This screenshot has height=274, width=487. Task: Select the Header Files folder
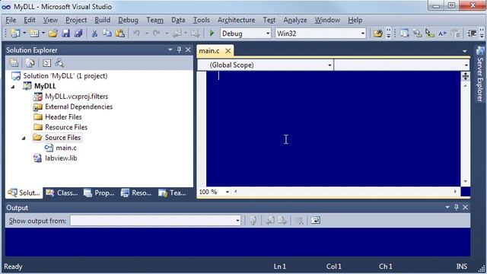pyautogui.click(x=63, y=117)
